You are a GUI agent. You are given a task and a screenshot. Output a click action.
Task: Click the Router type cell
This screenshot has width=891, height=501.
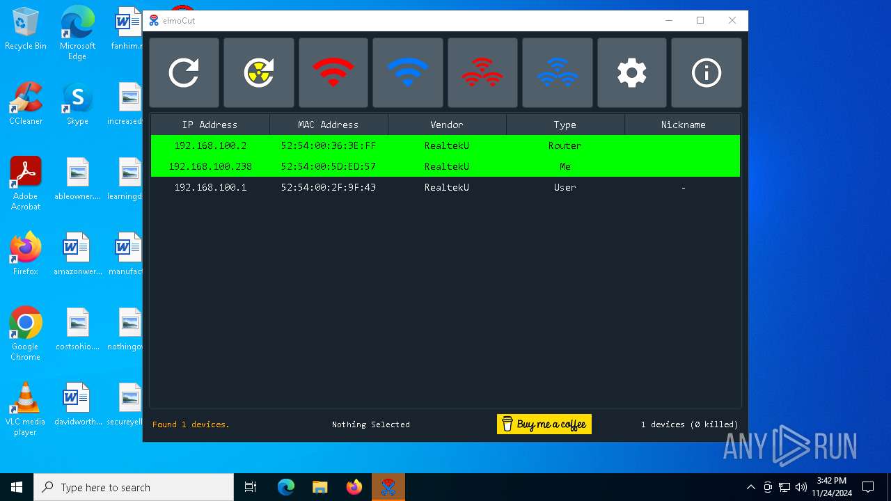pyautogui.click(x=565, y=145)
